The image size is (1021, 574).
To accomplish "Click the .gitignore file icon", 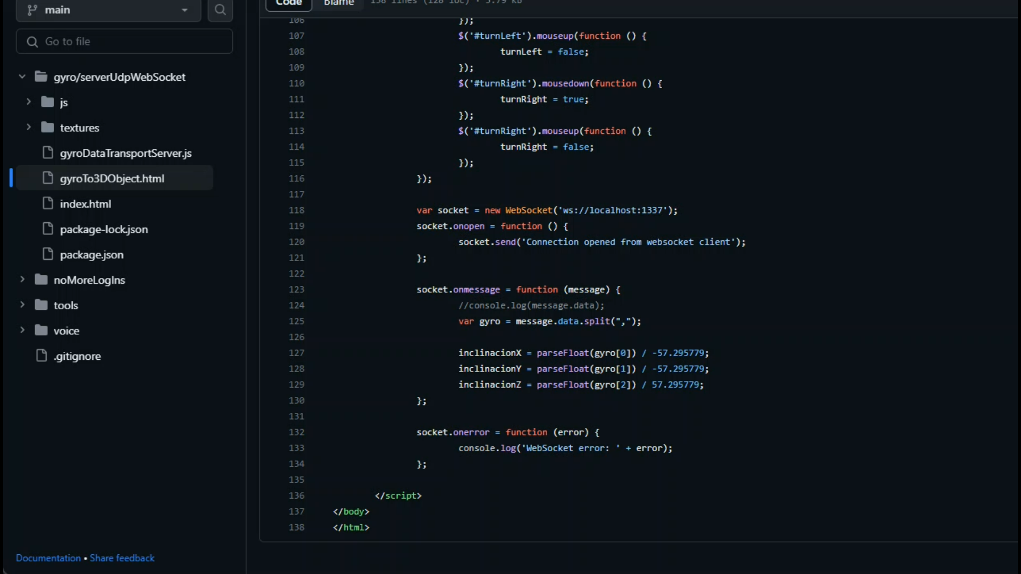I will [41, 356].
